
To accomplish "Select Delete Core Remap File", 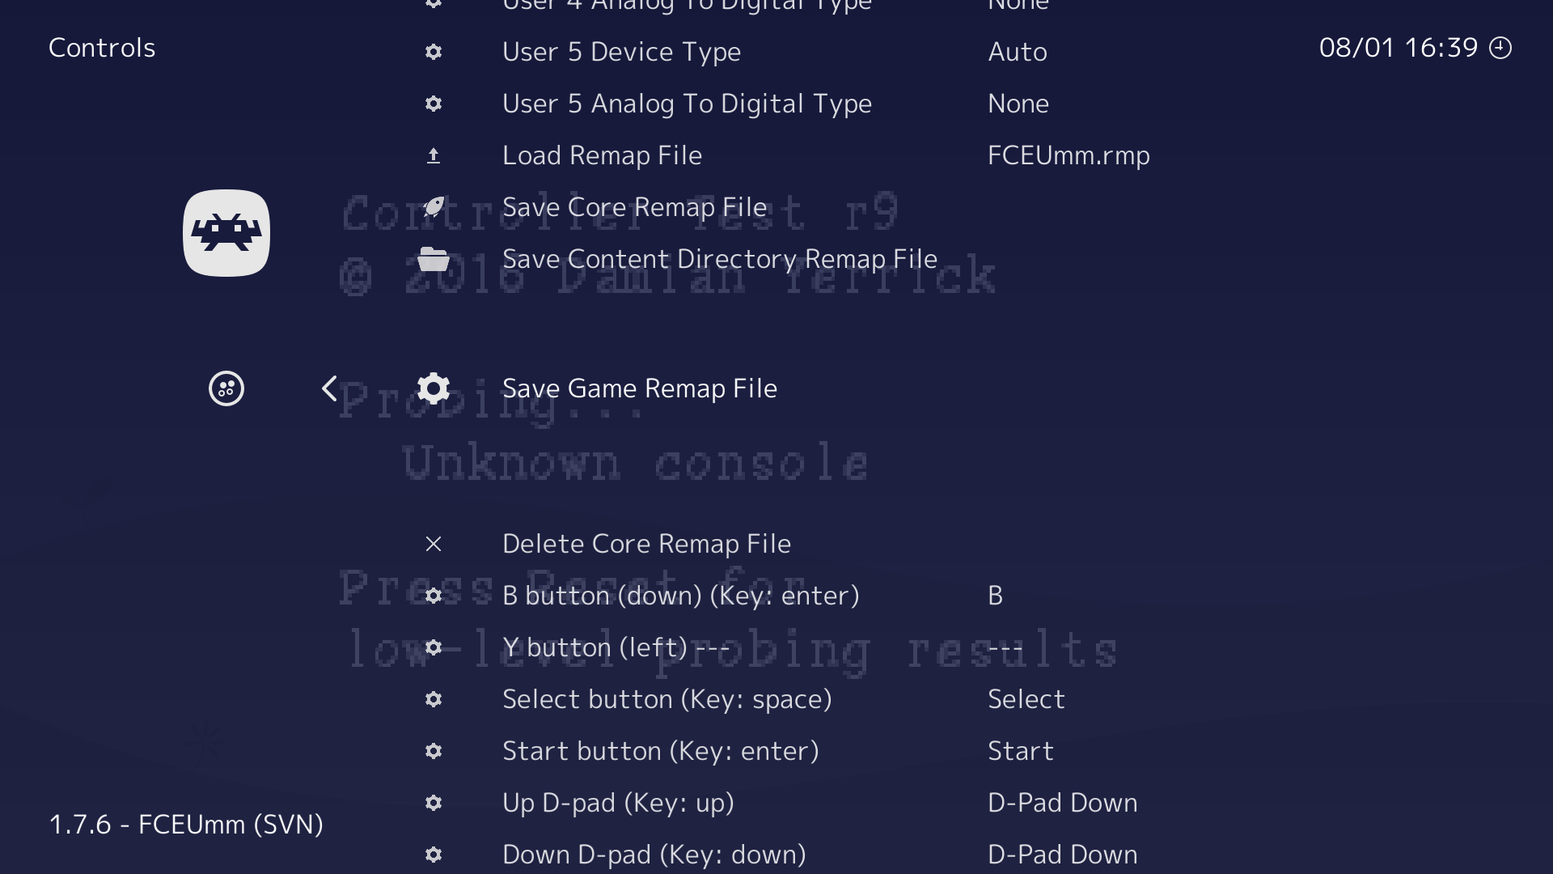I will pos(646,544).
